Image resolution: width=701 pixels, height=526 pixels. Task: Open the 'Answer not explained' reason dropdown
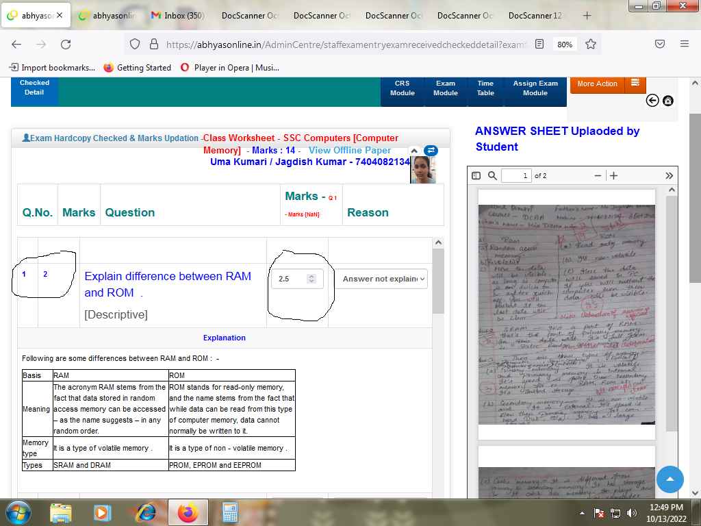381,279
